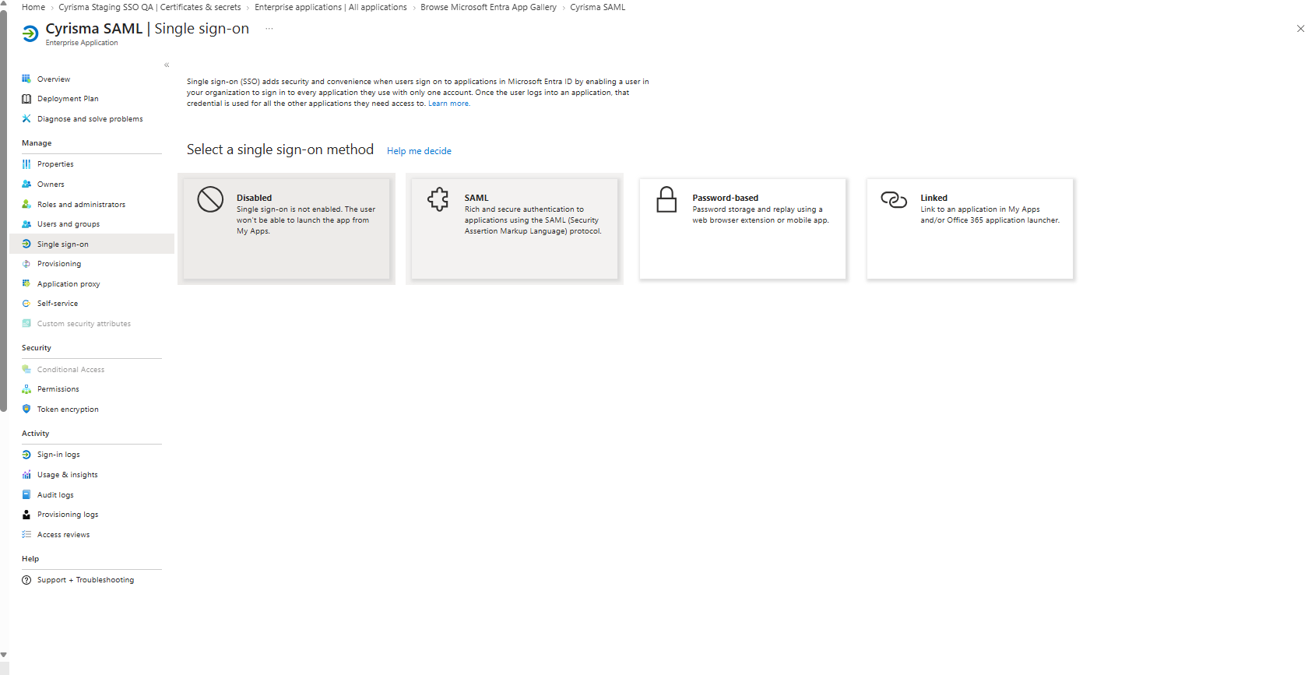Click the Audit logs icon
This screenshot has height=675, width=1308.
pyautogui.click(x=26, y=494)
